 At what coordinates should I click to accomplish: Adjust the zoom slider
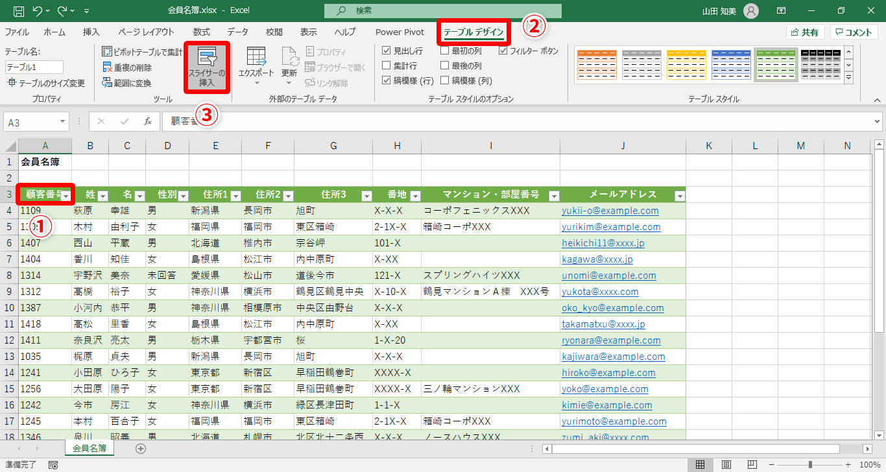810,465
